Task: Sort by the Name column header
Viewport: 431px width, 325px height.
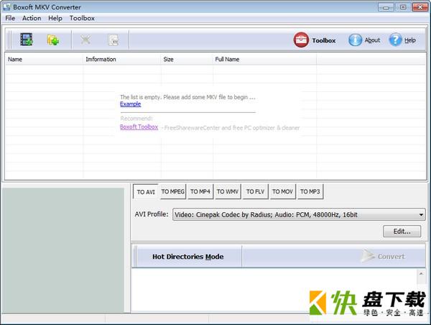Action: pos(44,59)
